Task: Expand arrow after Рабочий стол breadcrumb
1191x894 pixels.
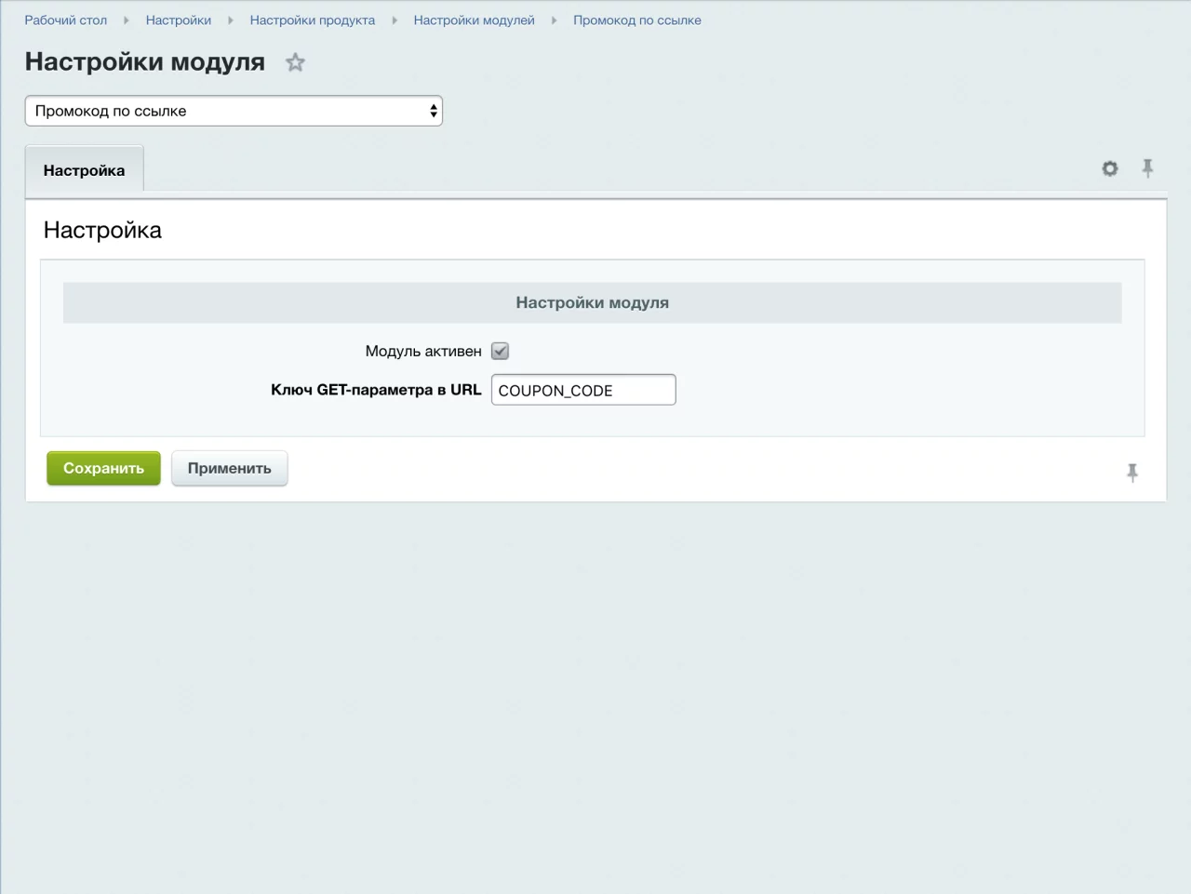Action: (x=127, y=20)
